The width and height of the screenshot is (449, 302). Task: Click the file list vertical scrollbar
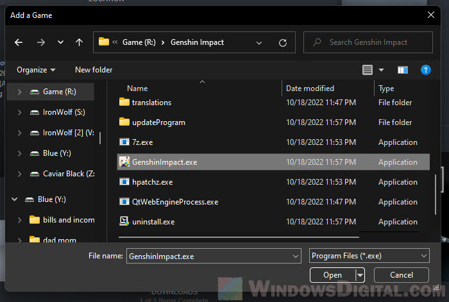[x=436, y=194]
